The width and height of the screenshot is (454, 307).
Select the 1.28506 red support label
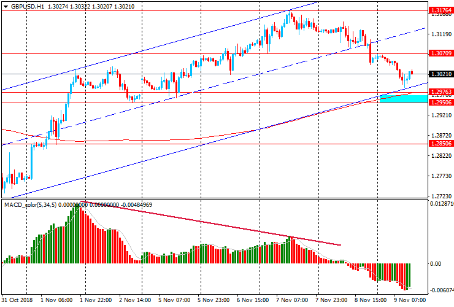point(441,144)
